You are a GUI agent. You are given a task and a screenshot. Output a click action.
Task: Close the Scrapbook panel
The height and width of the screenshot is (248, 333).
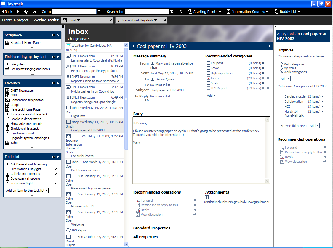tap(58, 35)
